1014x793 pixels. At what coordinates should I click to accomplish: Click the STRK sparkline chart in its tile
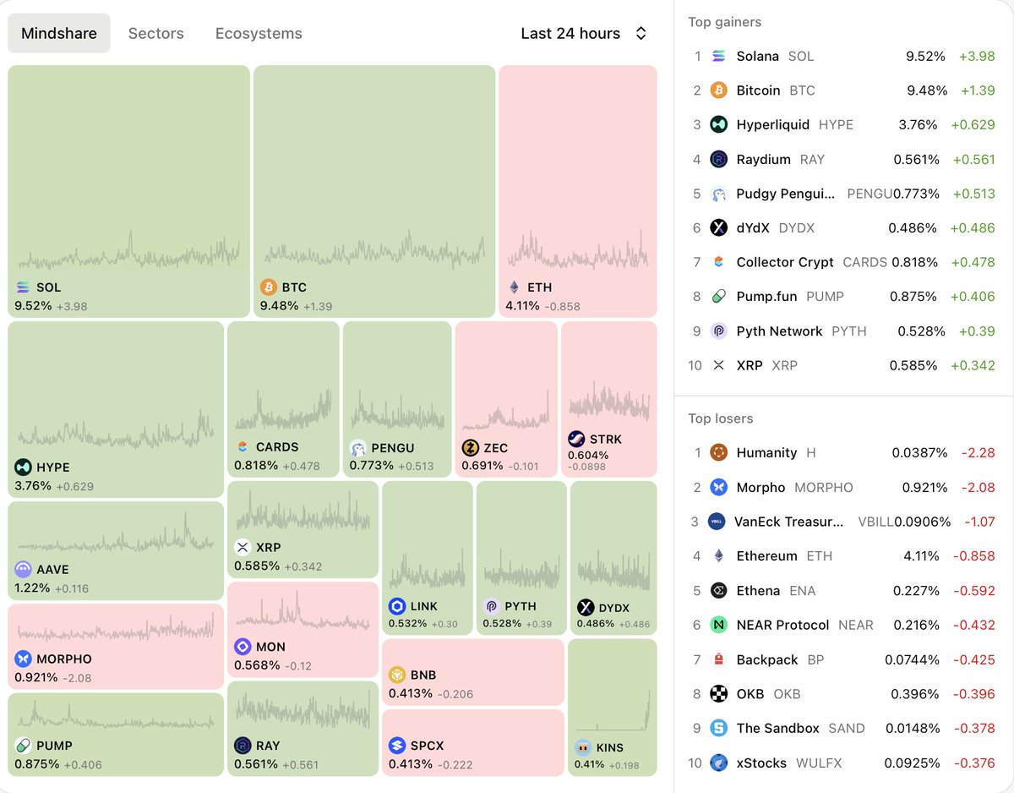click(x=608, y=401)
